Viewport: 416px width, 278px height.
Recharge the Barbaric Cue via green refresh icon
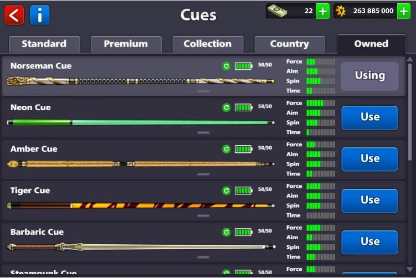pyautogui.click(x=227, y=232)
